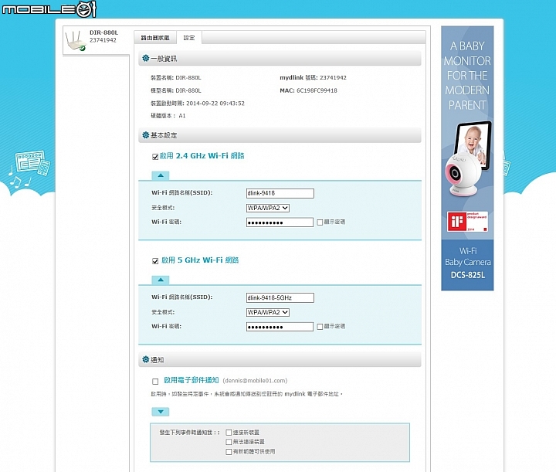Check 顯示密碼 for the 5 GHz password
This screenshot has width=556, height=472.
click(x=320, y=326)
